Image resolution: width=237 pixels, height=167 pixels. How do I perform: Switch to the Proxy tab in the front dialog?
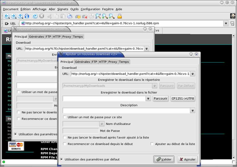click(x=113, y=62)
